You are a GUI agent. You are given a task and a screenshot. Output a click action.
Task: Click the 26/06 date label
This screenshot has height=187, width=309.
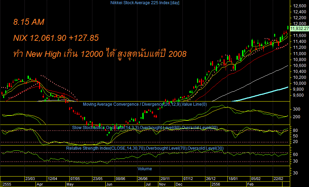click(143, 179)
